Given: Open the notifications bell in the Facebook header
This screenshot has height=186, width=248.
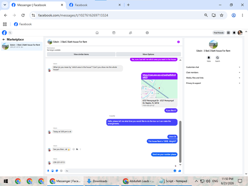Looking at the screenshot, I should tap(234, 33).
